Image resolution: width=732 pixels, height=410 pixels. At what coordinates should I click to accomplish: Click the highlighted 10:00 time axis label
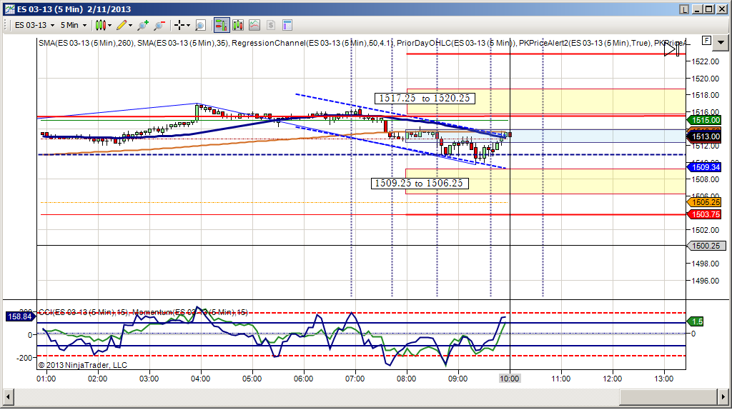(x=509, y=379)
